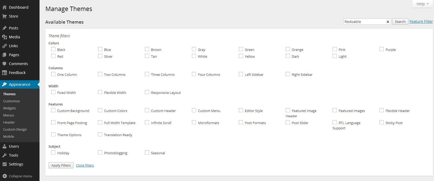Open the Media library icon
Viewport: 434px width, 181px height.
[x=4, y=37]
